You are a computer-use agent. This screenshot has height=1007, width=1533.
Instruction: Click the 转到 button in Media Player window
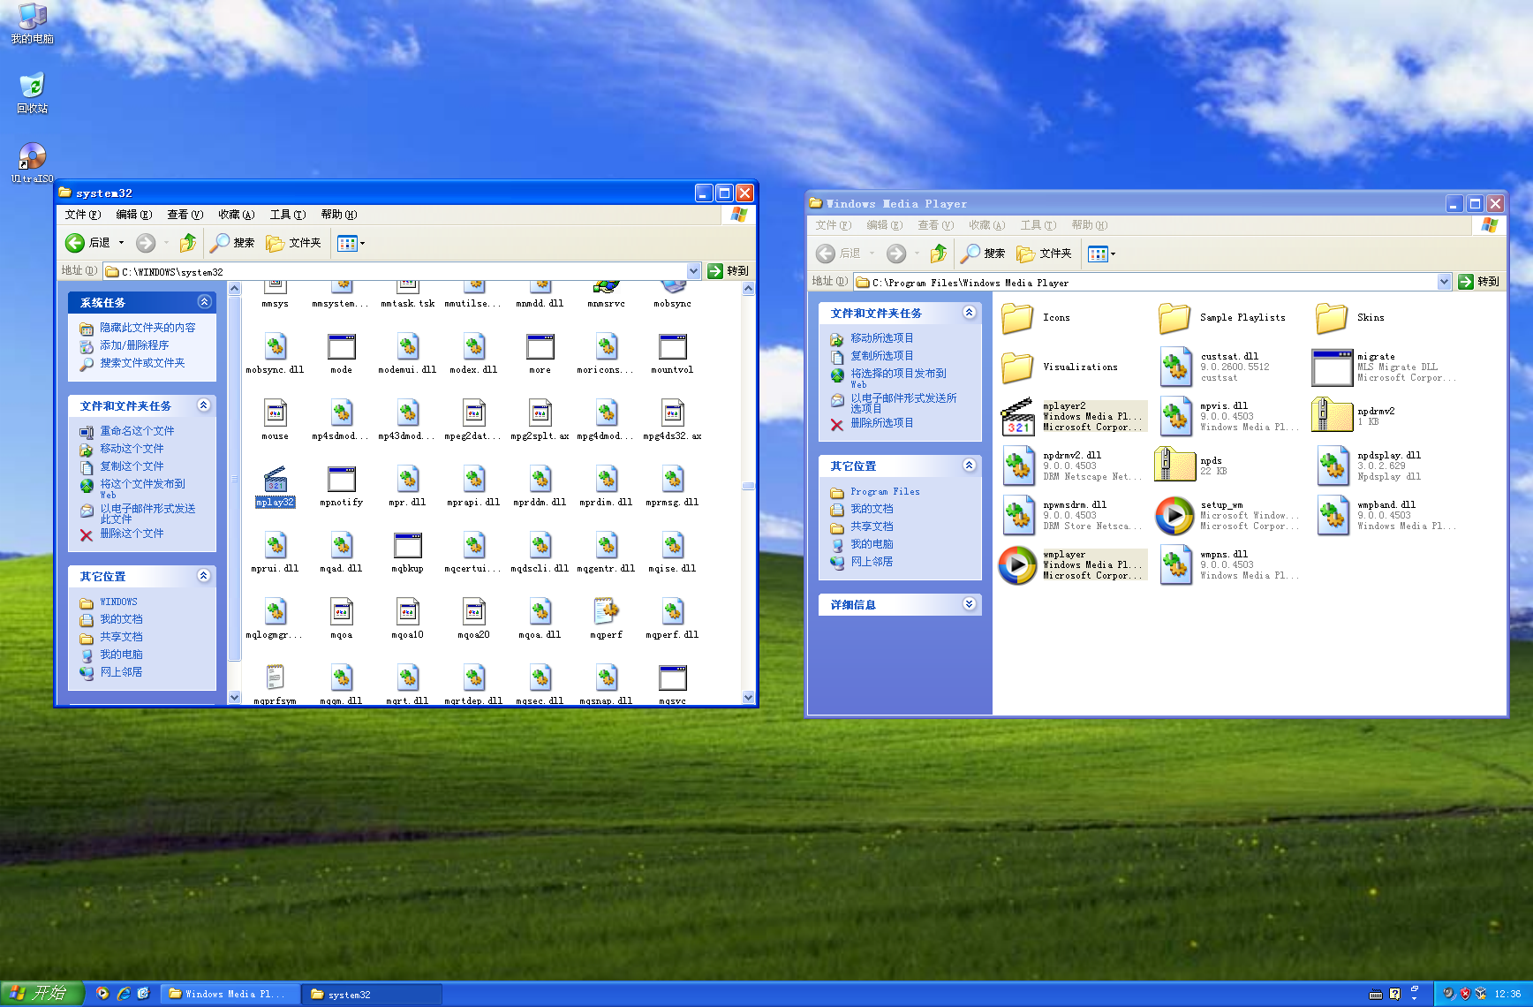point(1479,281)
